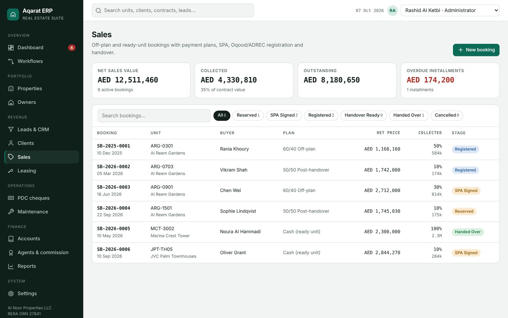Focus the Search bookings field
The image size is (508, 318).
154,116
